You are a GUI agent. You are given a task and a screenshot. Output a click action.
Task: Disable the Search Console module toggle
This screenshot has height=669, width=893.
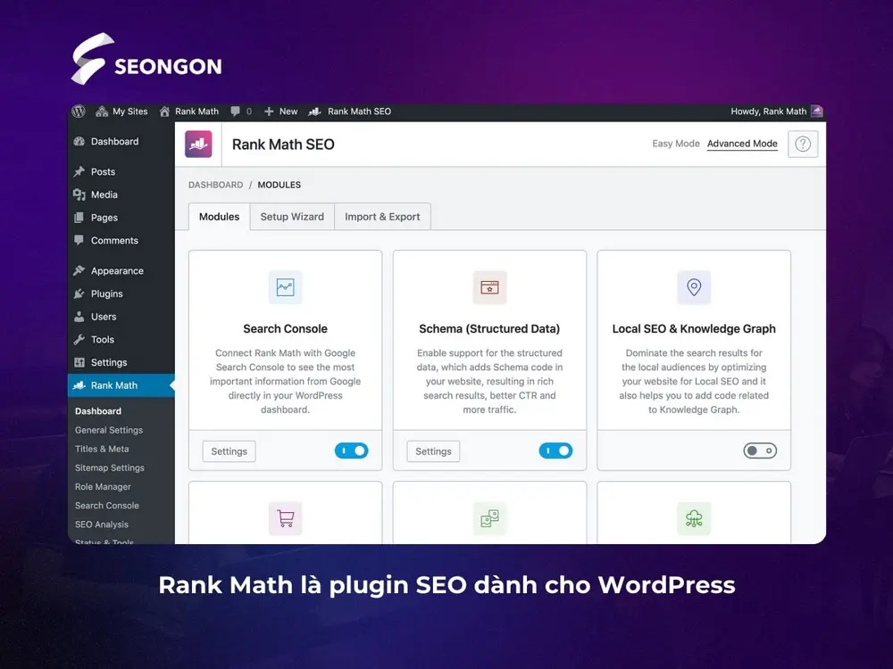tap(351, 450)
